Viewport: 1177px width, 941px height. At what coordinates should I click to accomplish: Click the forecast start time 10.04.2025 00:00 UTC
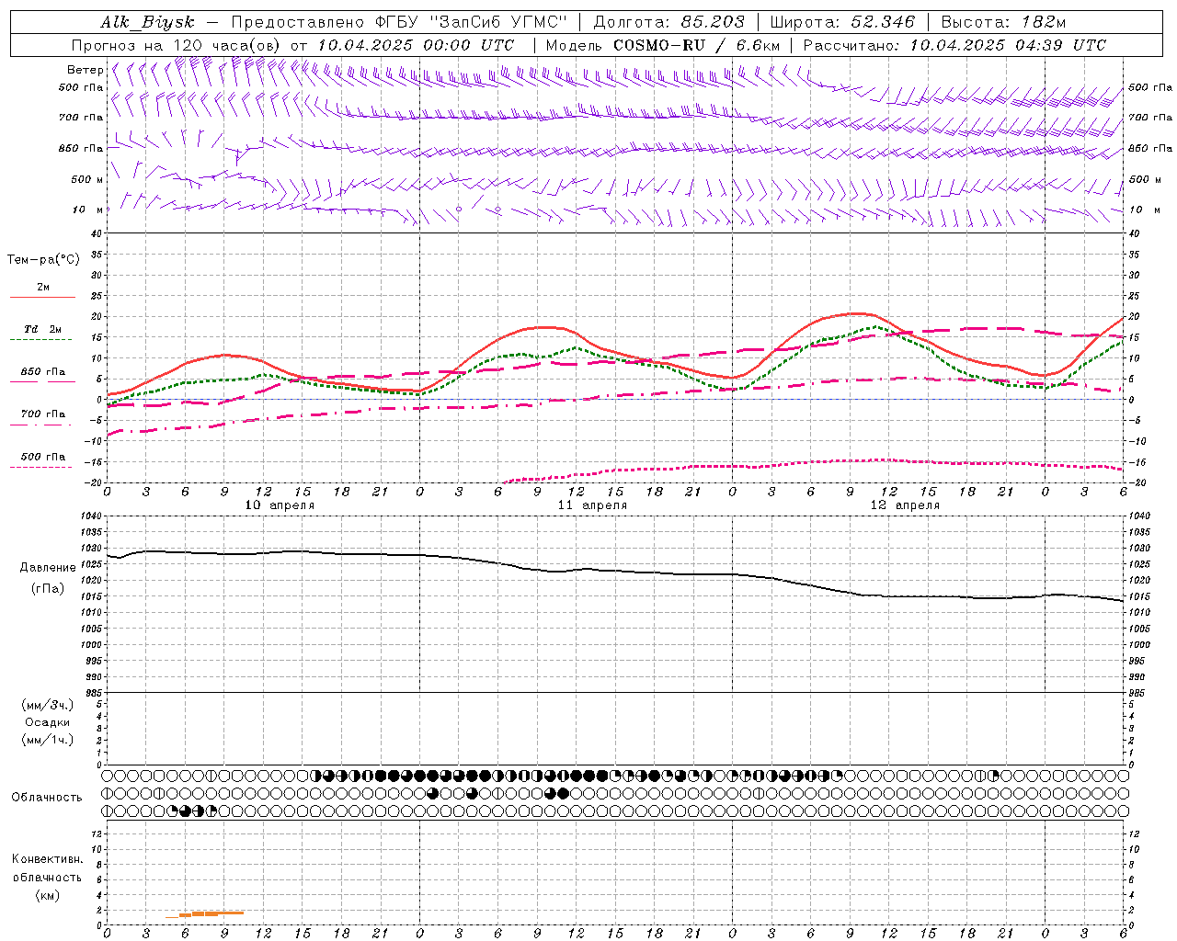[x=416, y=45]
